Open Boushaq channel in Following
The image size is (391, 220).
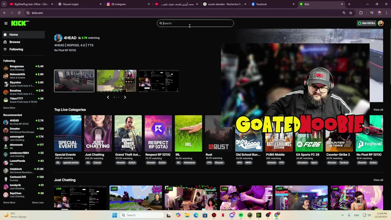(x=24, y=92)
